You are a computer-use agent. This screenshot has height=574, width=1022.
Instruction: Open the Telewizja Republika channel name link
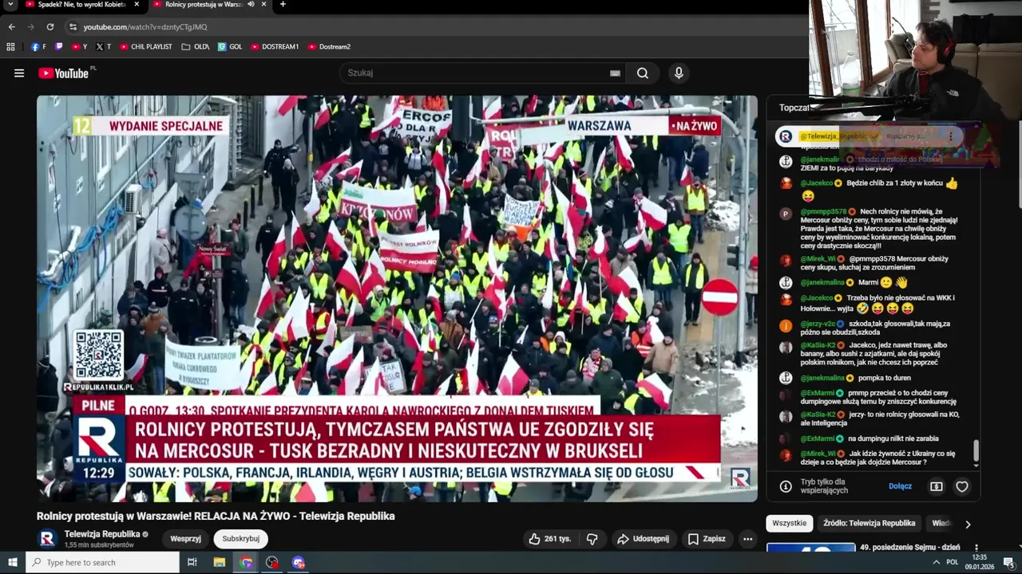click(x=102, y=534)
